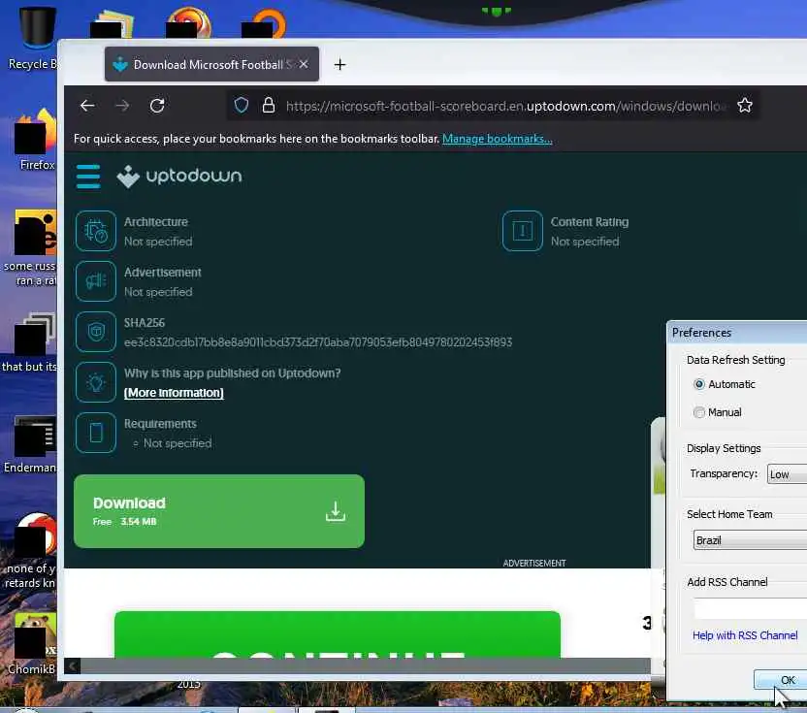Click the lightbulb icon beside Why is this app published

tap(96, 382)
